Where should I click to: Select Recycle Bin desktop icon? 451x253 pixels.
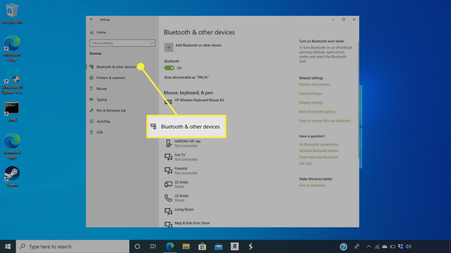12,14
